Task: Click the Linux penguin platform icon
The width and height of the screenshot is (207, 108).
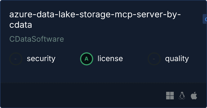Action: (x=182, y=96)
